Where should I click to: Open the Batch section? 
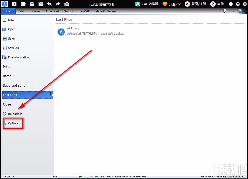tap(27, 76)
